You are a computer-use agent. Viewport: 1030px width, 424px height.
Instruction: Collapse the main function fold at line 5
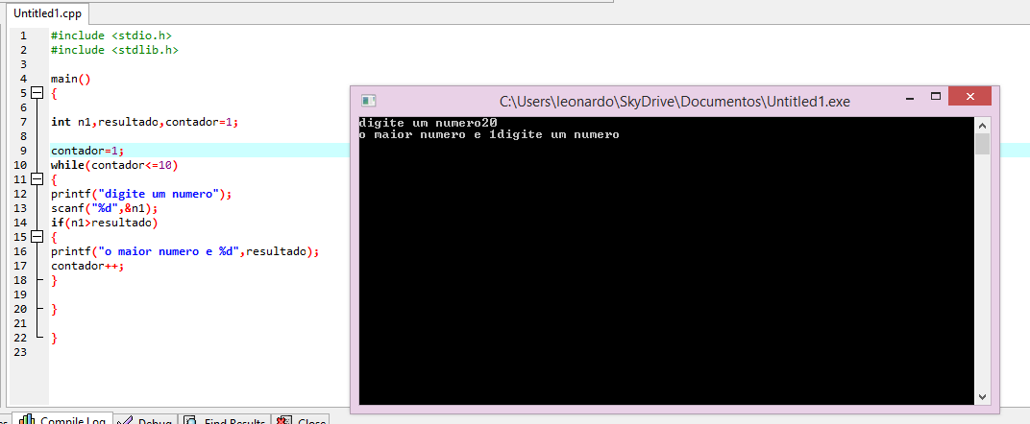37,93
